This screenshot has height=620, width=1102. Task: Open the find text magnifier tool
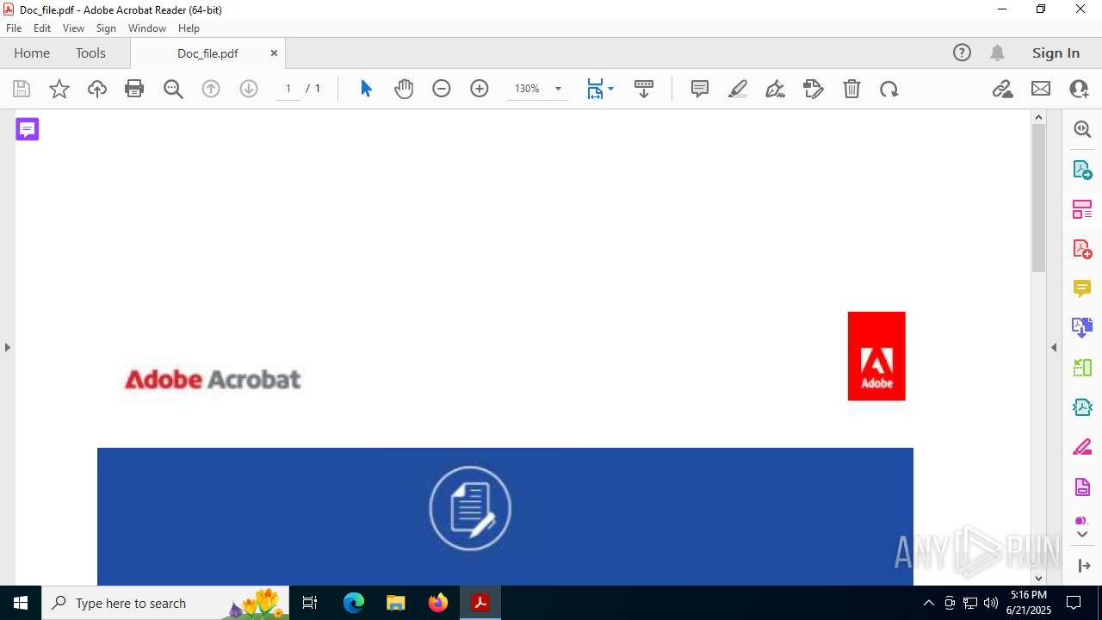click(x=173, y=89)
